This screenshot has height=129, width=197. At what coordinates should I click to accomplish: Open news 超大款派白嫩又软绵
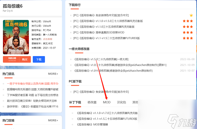(x=32, y=101)
